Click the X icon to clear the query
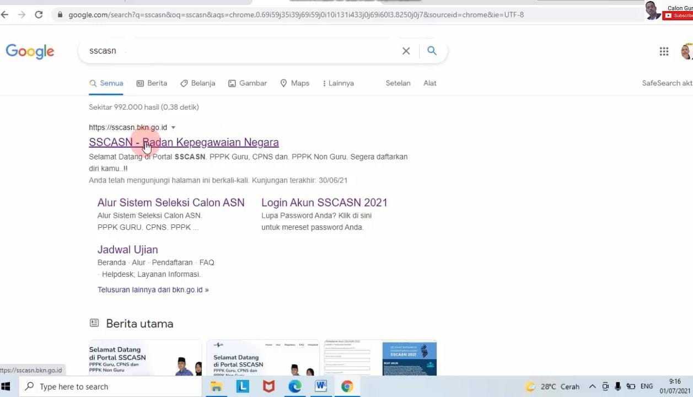The width and height of the screenshot is (693, 397). click(406, 51)
